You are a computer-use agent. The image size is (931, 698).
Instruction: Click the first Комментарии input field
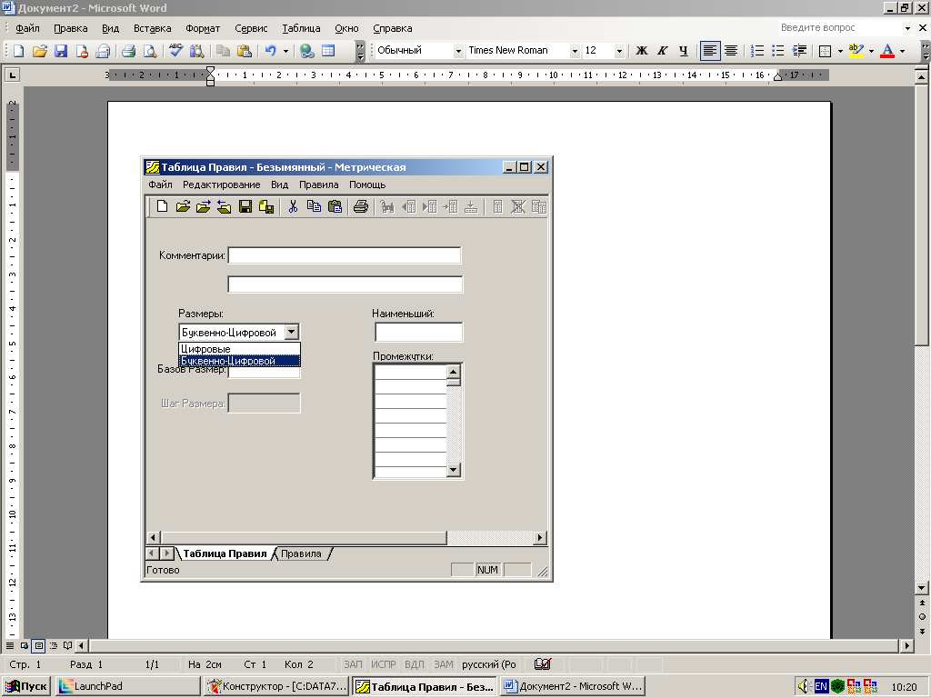(345, 255)
